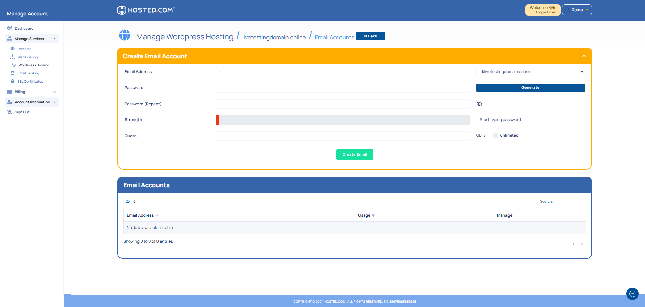Change the entries-per-page selector showing 25
The height and width of the screenshot is (307, 645).
[131, 201]
